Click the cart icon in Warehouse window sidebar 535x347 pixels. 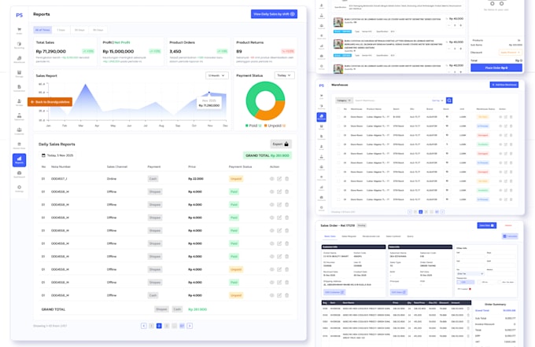[x=322, y=96]
